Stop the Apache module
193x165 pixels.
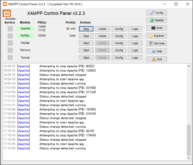point(86,29)
